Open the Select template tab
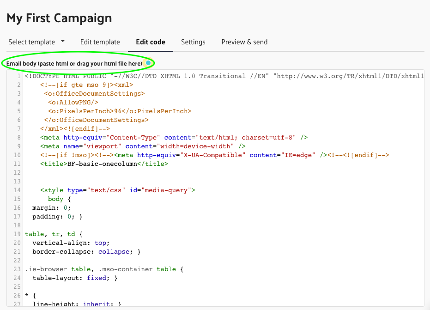 (32, 42)
